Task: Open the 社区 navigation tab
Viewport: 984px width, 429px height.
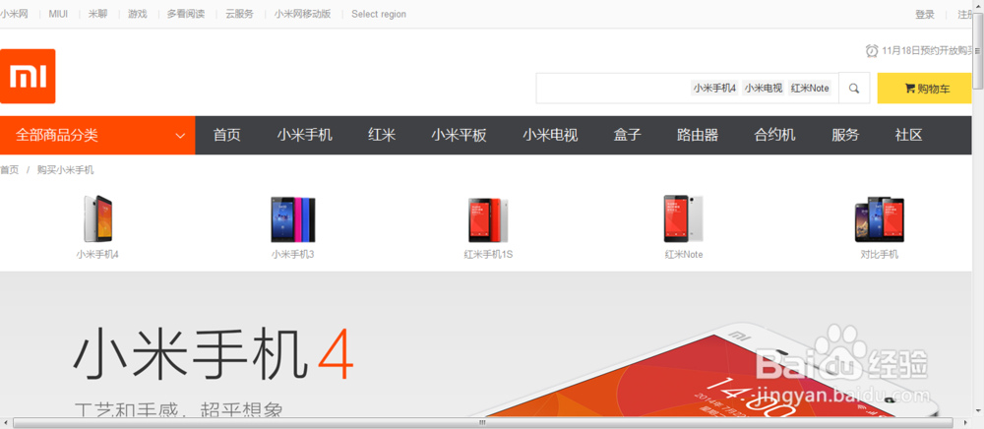Action: coord(908,135)
